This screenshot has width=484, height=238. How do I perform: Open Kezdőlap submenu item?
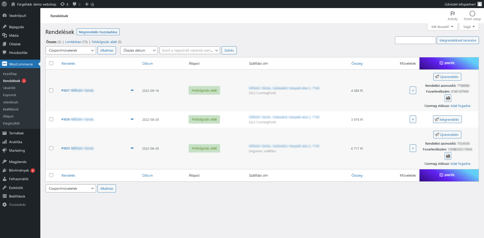10,74
